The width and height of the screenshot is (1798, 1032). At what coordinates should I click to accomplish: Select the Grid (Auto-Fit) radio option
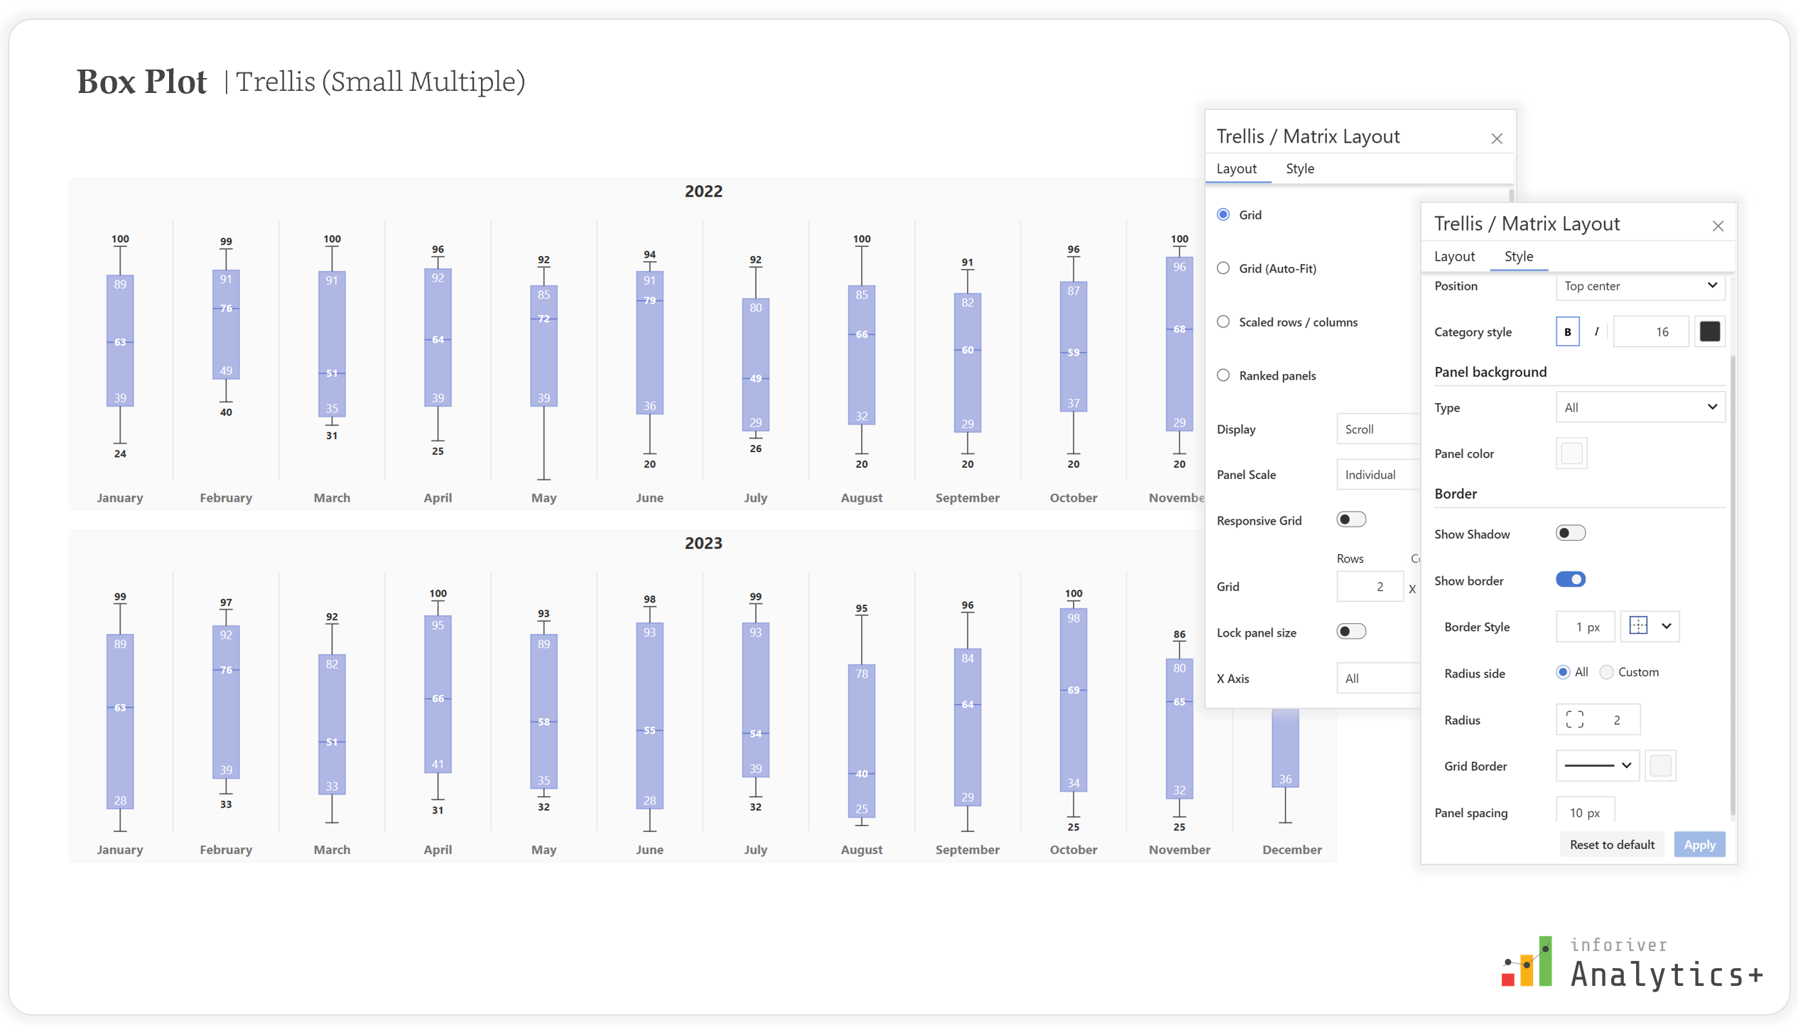pos(1223,268)
